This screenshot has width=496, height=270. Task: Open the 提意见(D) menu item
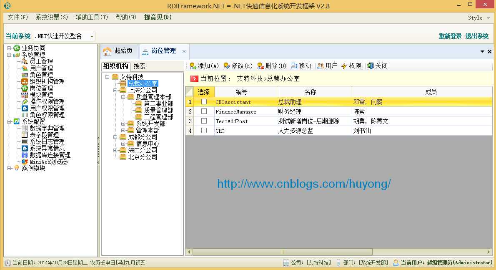point(158,17)
